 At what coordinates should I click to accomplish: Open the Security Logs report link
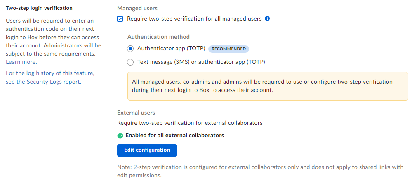click(x=50, y=77)
